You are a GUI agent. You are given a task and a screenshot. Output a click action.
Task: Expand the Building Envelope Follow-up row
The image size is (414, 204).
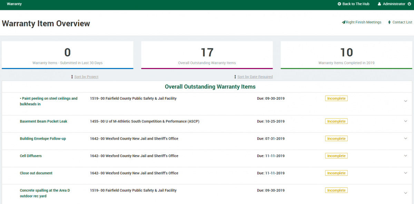click(405, 138)
